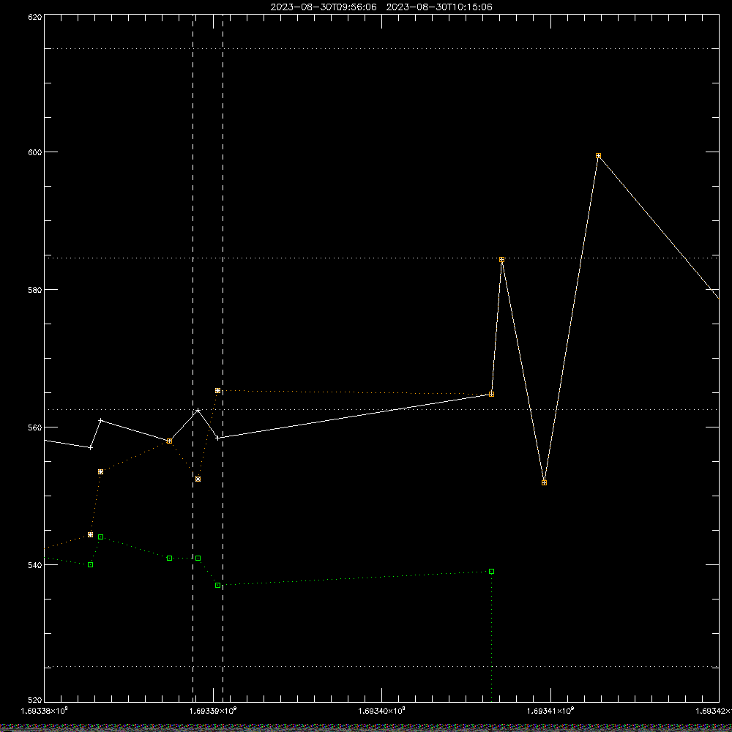This screenshot has height=732, width=732.
Task: Select the orange marker at the highest peak near 600
Action: pyautogui.click(x=598, y=155)
